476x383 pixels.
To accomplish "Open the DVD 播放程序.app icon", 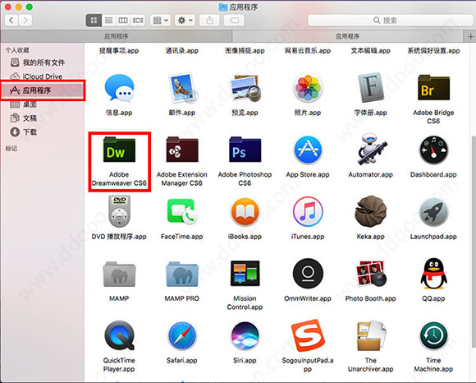I will click(119, 211).
